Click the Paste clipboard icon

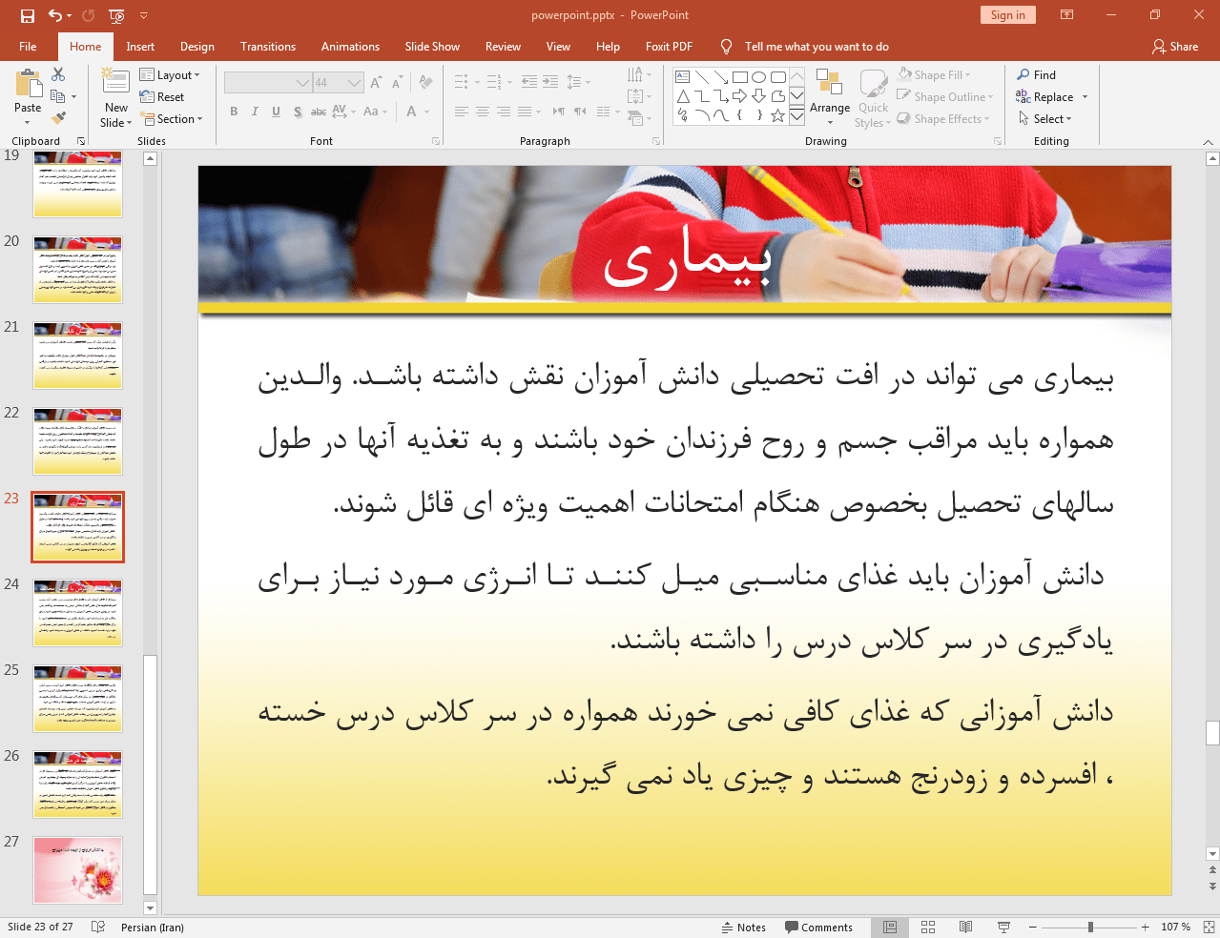(x=28, y=83)
